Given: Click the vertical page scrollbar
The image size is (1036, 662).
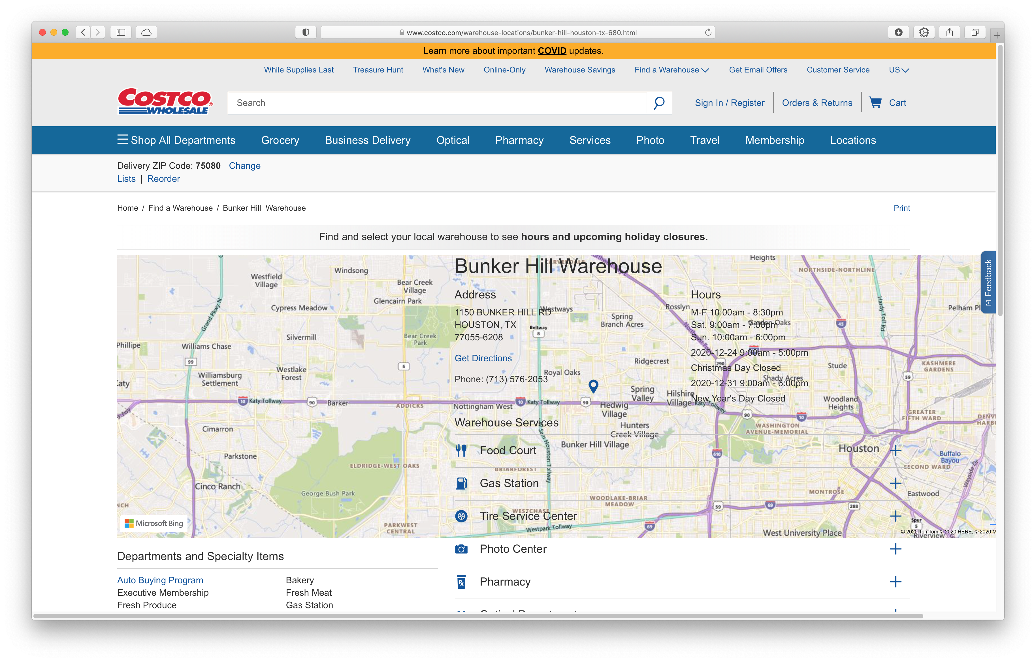Looking at the screenshot, I should tap(1000, 180).
